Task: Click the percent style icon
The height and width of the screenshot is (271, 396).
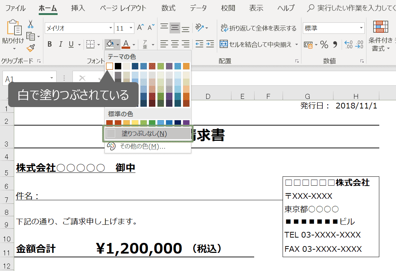Action: (324, 44)
